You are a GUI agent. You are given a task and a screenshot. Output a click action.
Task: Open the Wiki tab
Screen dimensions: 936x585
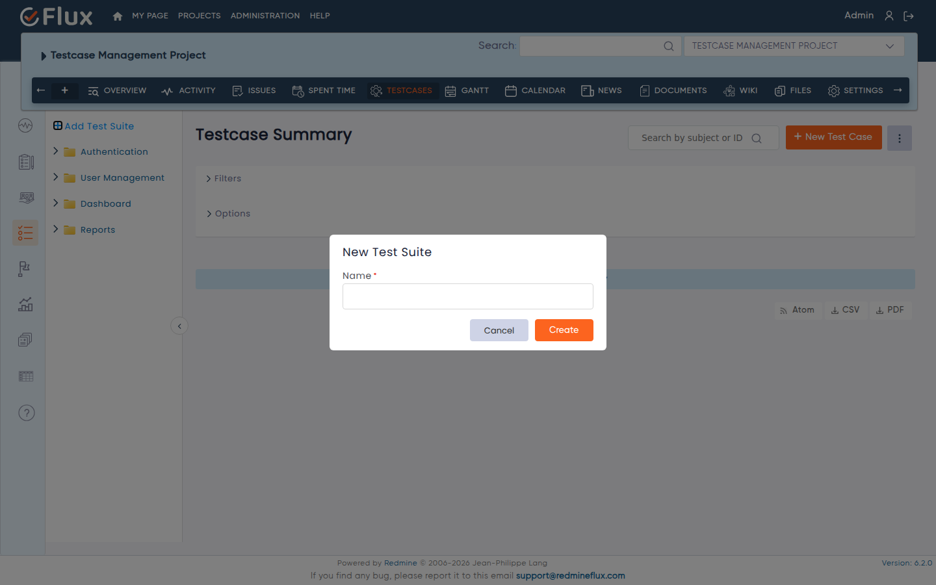tap(740, 91)
